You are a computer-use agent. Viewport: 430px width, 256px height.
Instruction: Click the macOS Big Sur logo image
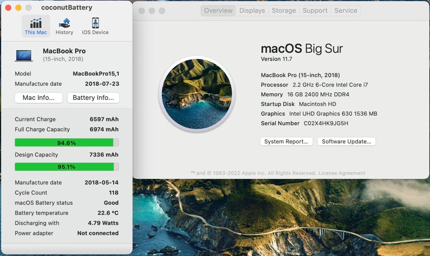click(196, 94)
